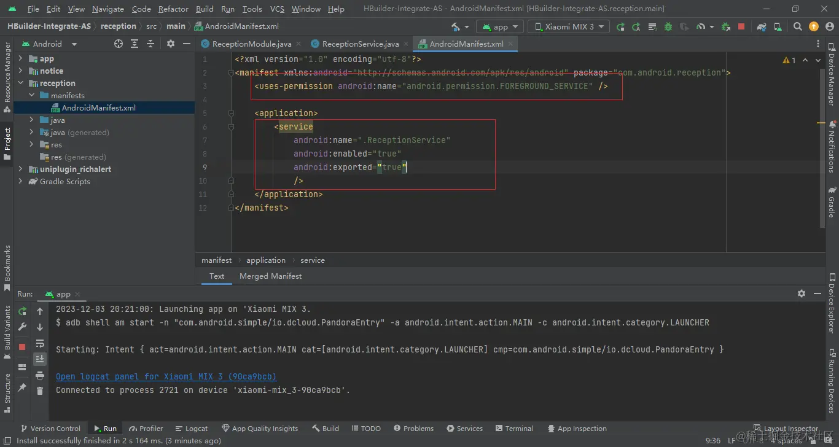Click the Search Everywhere magnifier icon
The width and height of the screenshot is (839, 447).
coord(798,27)
